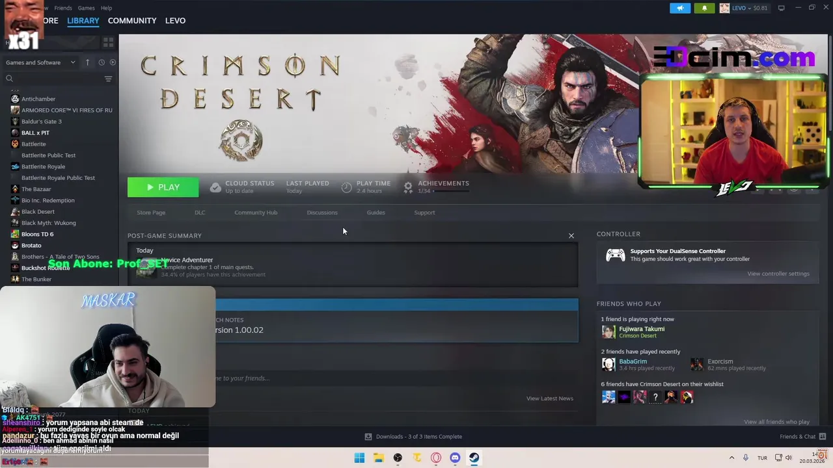The image size is (833, 468).
Task: Click the achievements progress bar
Action: pos(451,191)
